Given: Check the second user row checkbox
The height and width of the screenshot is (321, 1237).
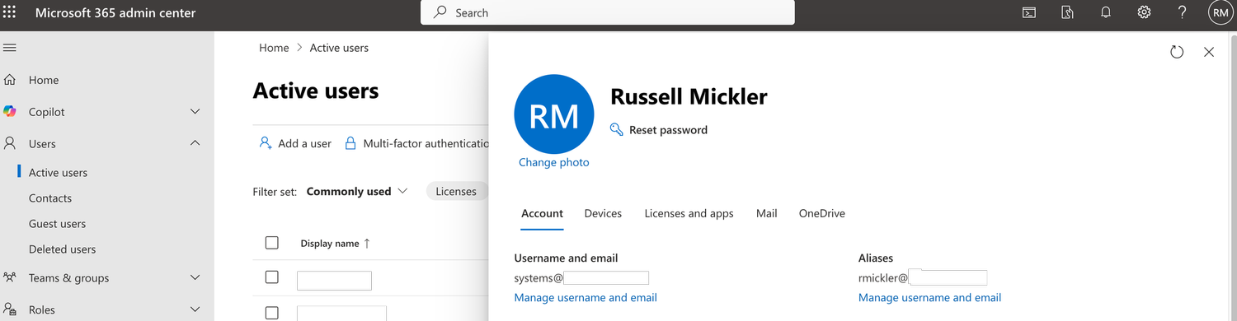Looking at the screenshot, I should pos(272,313).
